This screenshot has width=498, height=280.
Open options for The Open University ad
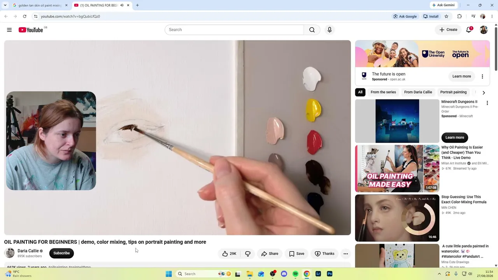[482, 77]
